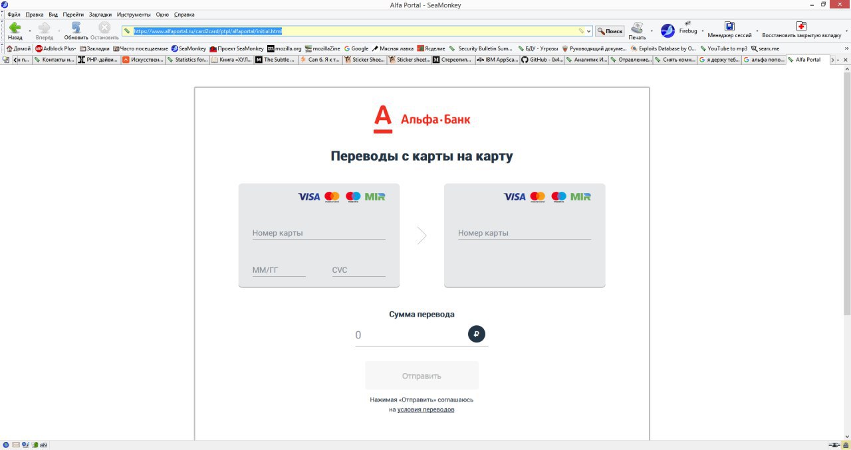
Task: Close the current tab via tab-bar X
Action: point(846,60)
